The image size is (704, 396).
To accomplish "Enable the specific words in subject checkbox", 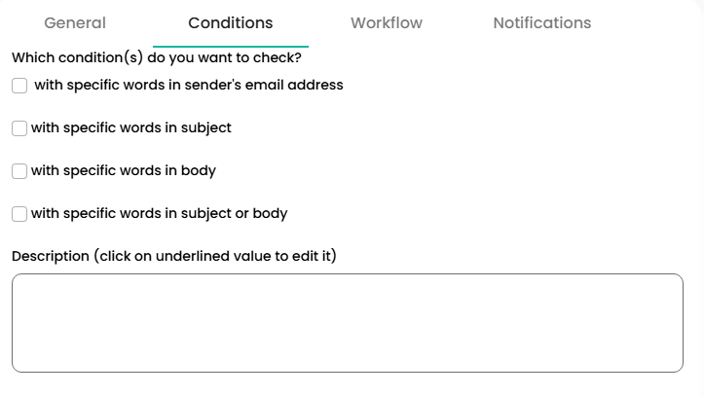I will [19, 128].
